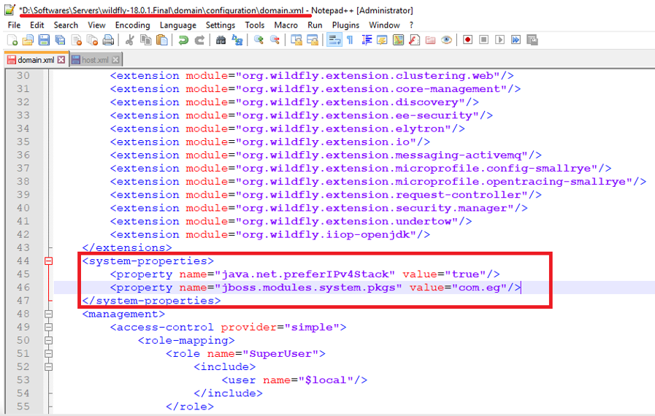Click line number 46 in the margin
655x416 pixels.
[23, 288]
